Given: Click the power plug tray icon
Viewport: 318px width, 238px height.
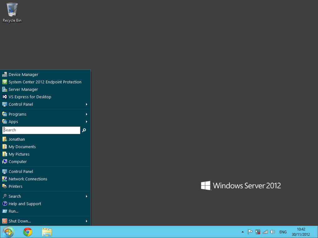Looking at the screenshot, I should pyautogui.click(x=258, y=232).
